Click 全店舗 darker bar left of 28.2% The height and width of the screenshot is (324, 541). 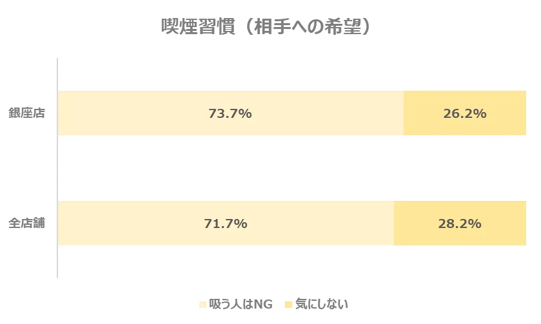click(413, 224)
